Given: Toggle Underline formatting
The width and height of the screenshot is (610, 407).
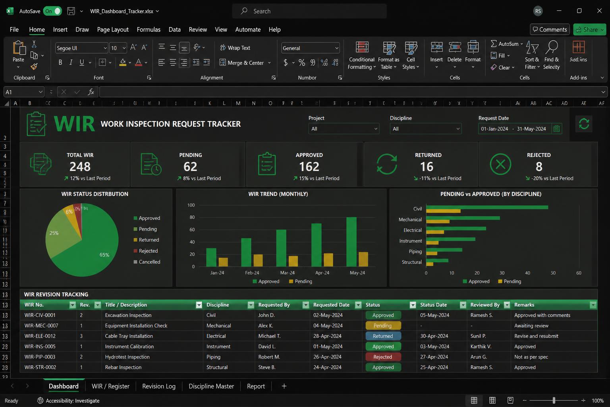Looking at the screenshot, I should [x=82, y=62].
